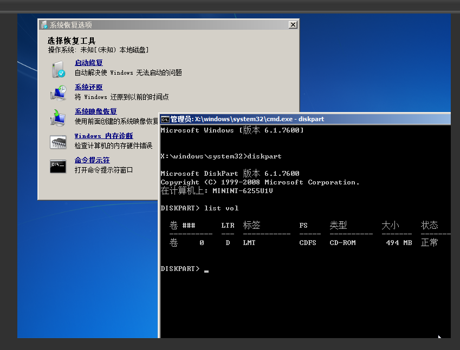This screenshot has width=460, height=350.
Task: Click the 'Microsoft DiskPart 版本 6.1.7600' line
Action: pyautogui.click(x=230, y=174)
